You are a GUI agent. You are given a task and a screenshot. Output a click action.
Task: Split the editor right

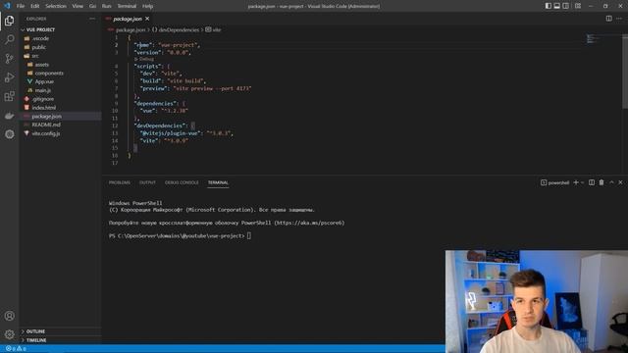pyautogui.click(x=608, y=19)
